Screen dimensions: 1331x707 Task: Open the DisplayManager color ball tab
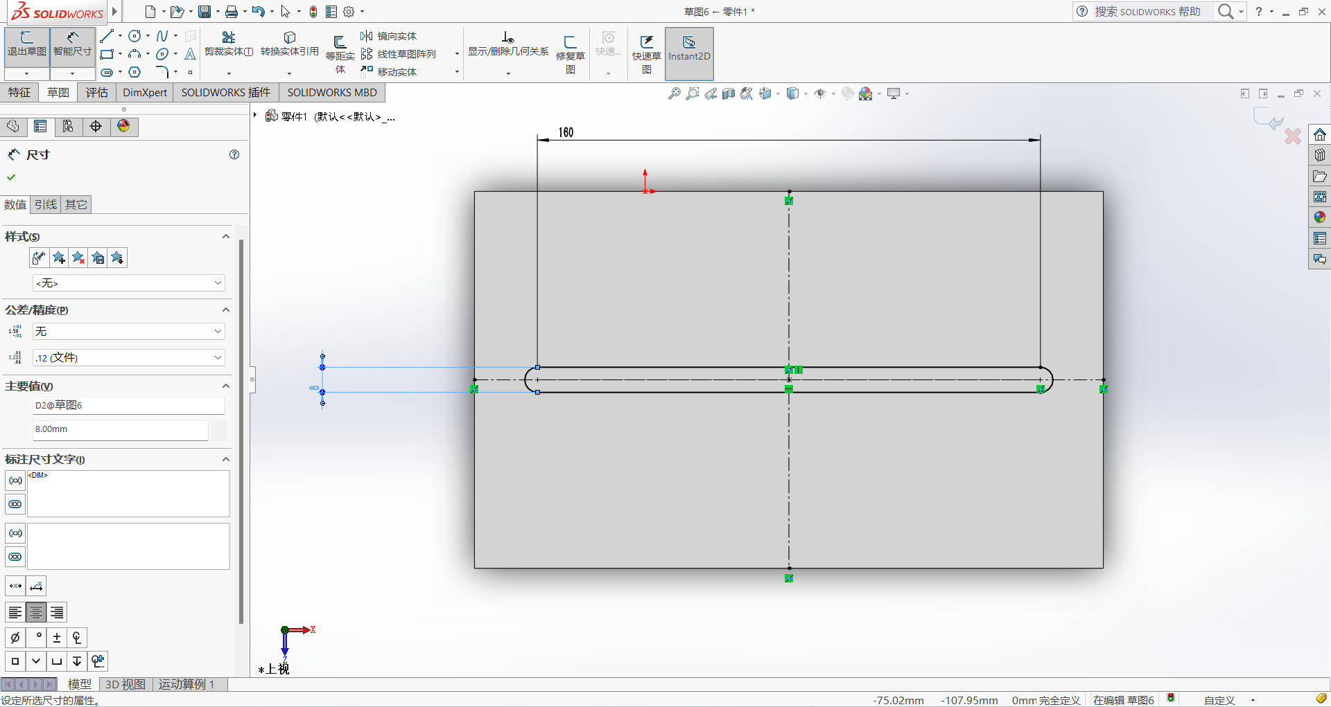point(123,126)
